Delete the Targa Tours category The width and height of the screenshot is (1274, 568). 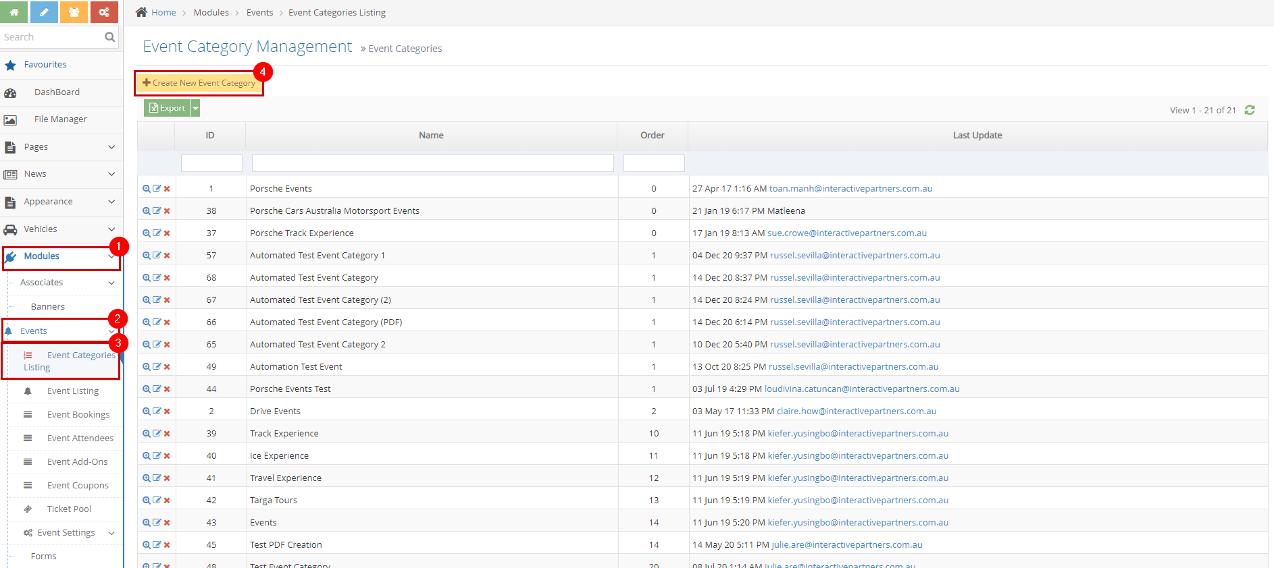(x=167, y=501)
